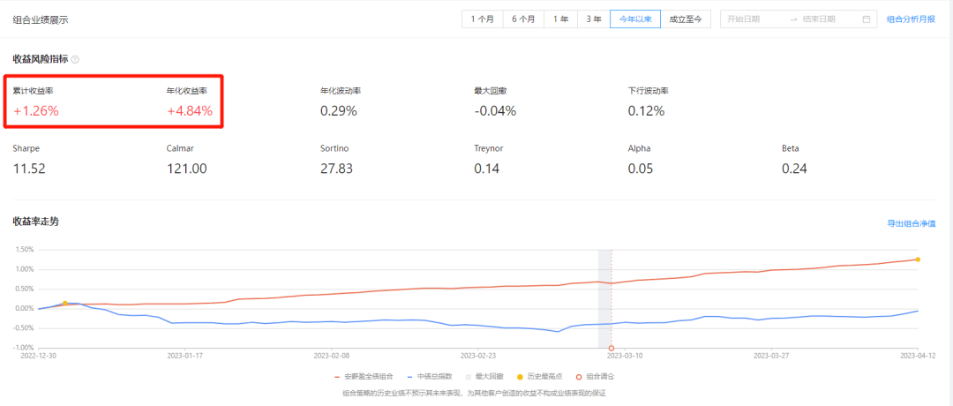Switch to the 1年 period tab
This screenshot has width=953, height=406.
click(x=561, y=19)
